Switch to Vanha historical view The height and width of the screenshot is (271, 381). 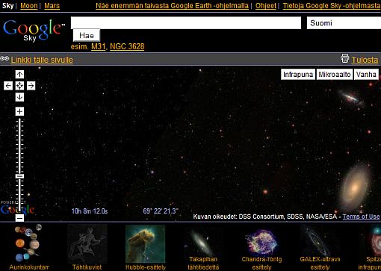coord(366,75)
